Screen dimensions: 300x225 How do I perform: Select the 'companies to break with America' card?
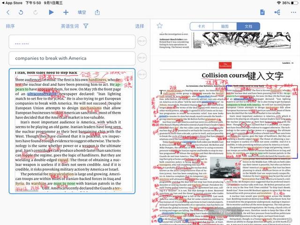(x=72, y=58)
